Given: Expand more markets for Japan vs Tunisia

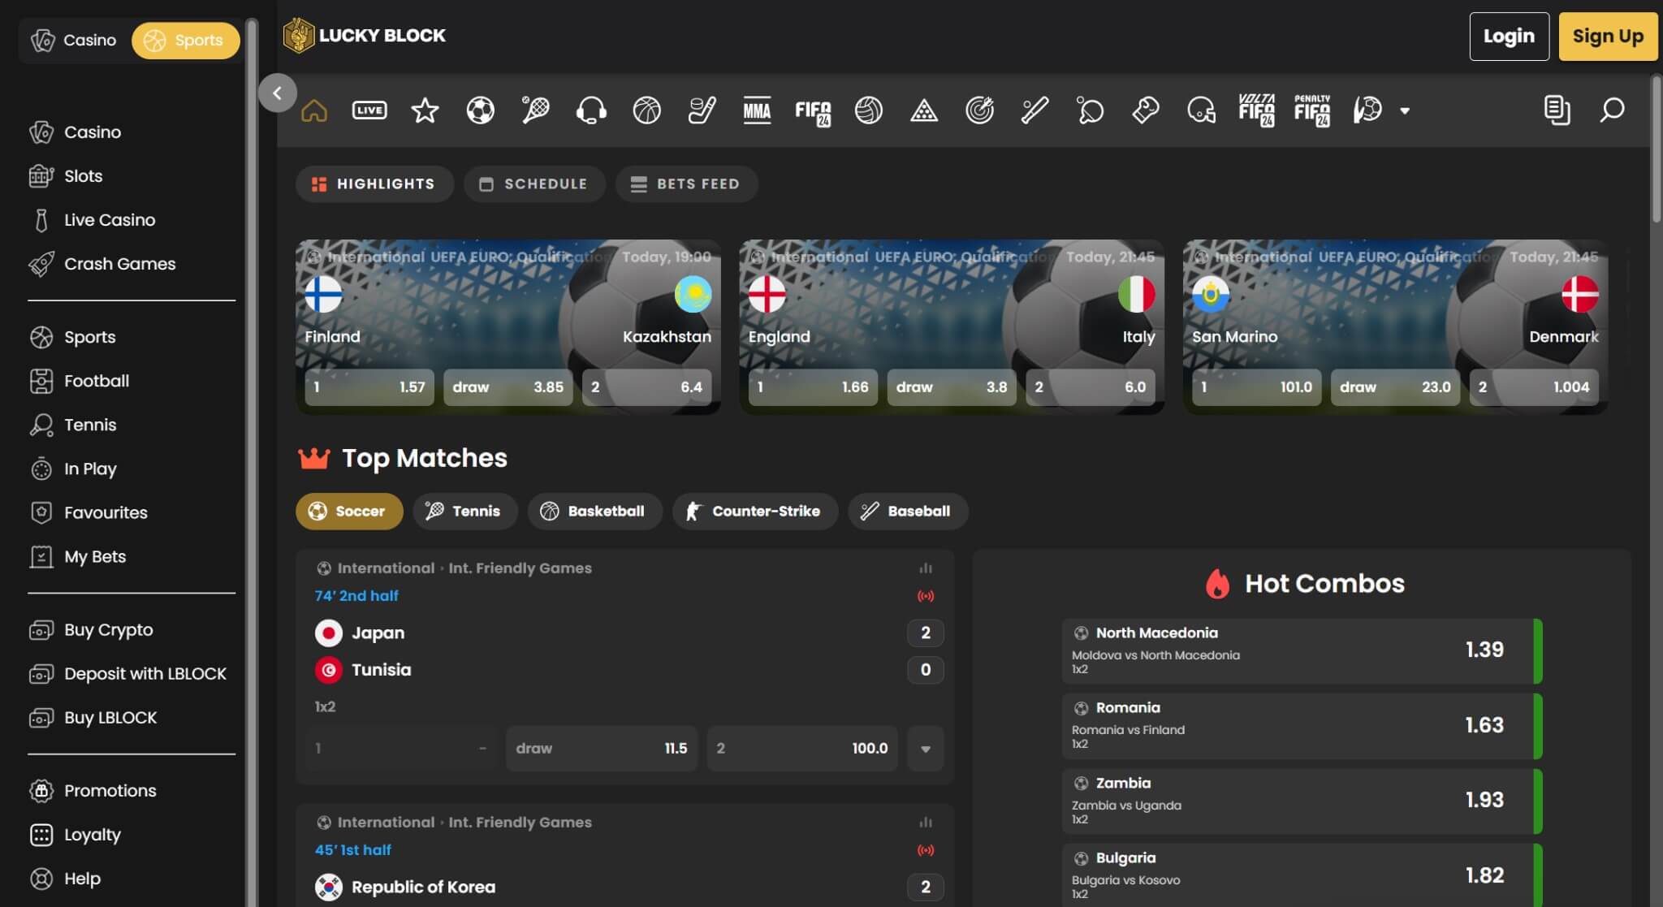Looking at the screenshot, I should (x=925, y=748).
